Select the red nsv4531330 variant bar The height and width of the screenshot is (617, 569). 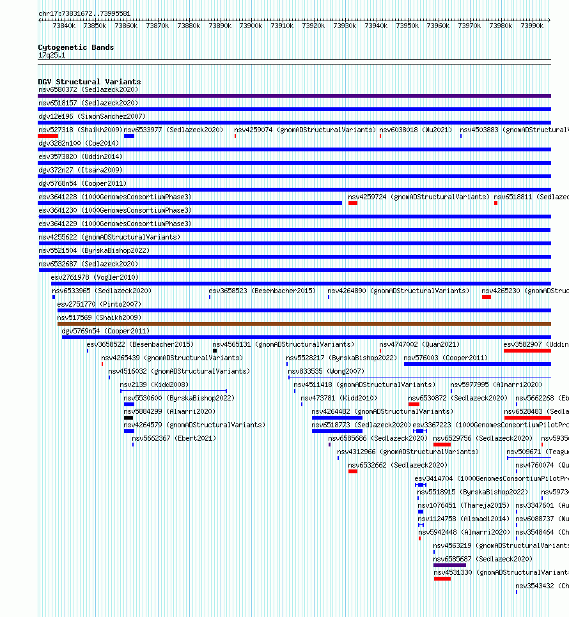tap(442, 579)
